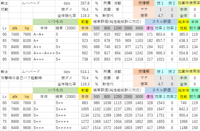
Task: Click the cell labeled 初動
Action: tap(4, 9)
